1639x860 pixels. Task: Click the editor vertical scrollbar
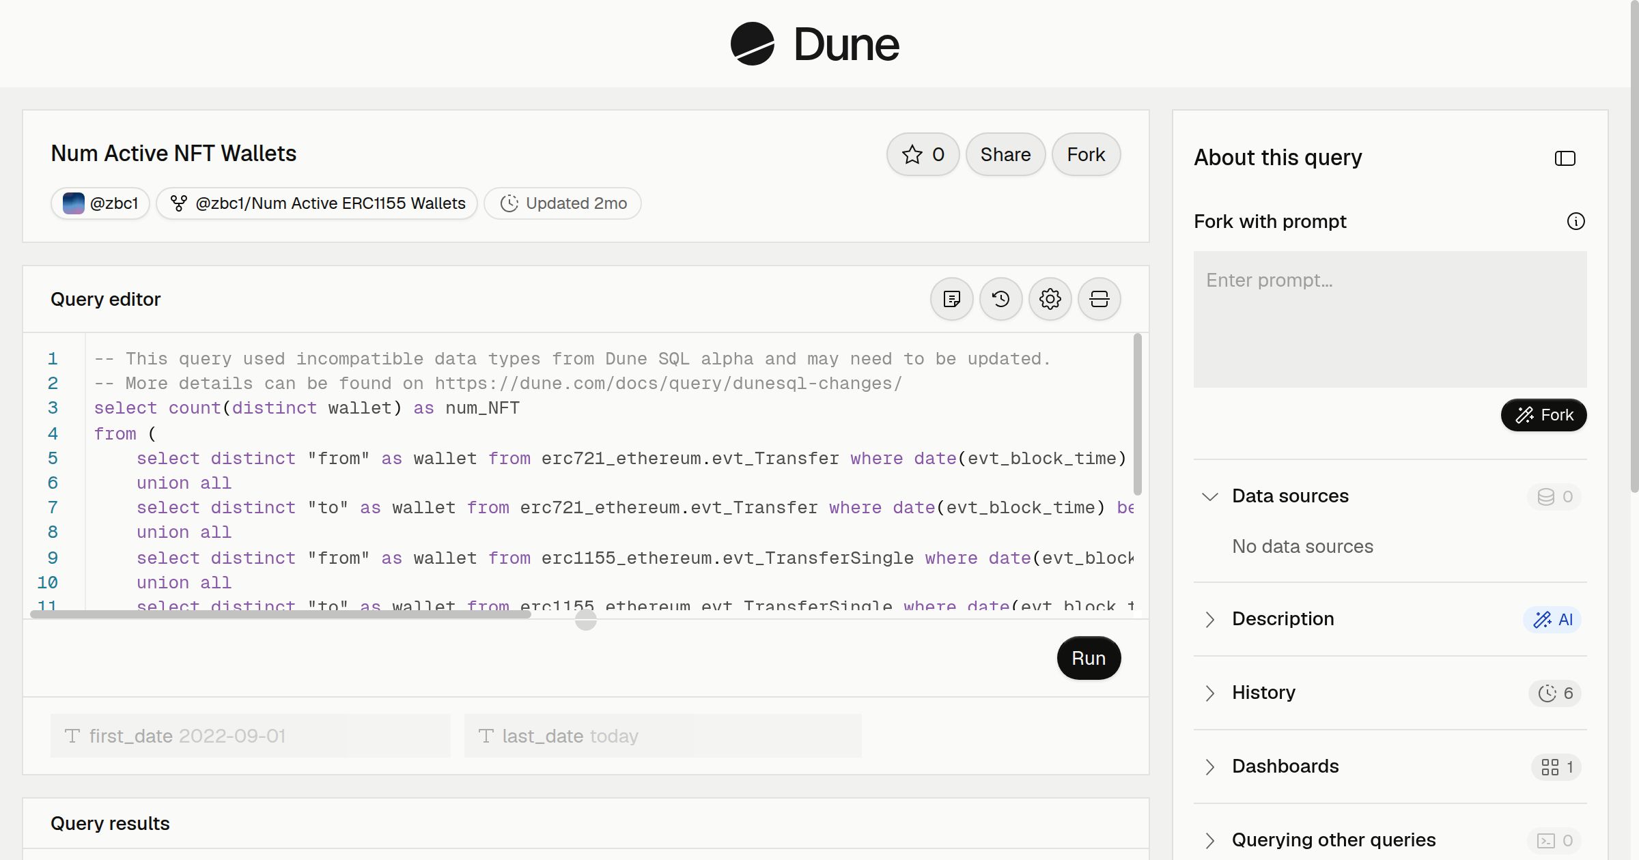[1137, 414]
